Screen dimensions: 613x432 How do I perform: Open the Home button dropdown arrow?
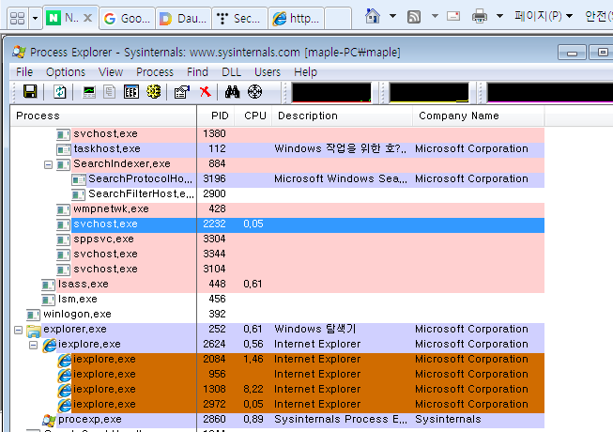point(393,16)
